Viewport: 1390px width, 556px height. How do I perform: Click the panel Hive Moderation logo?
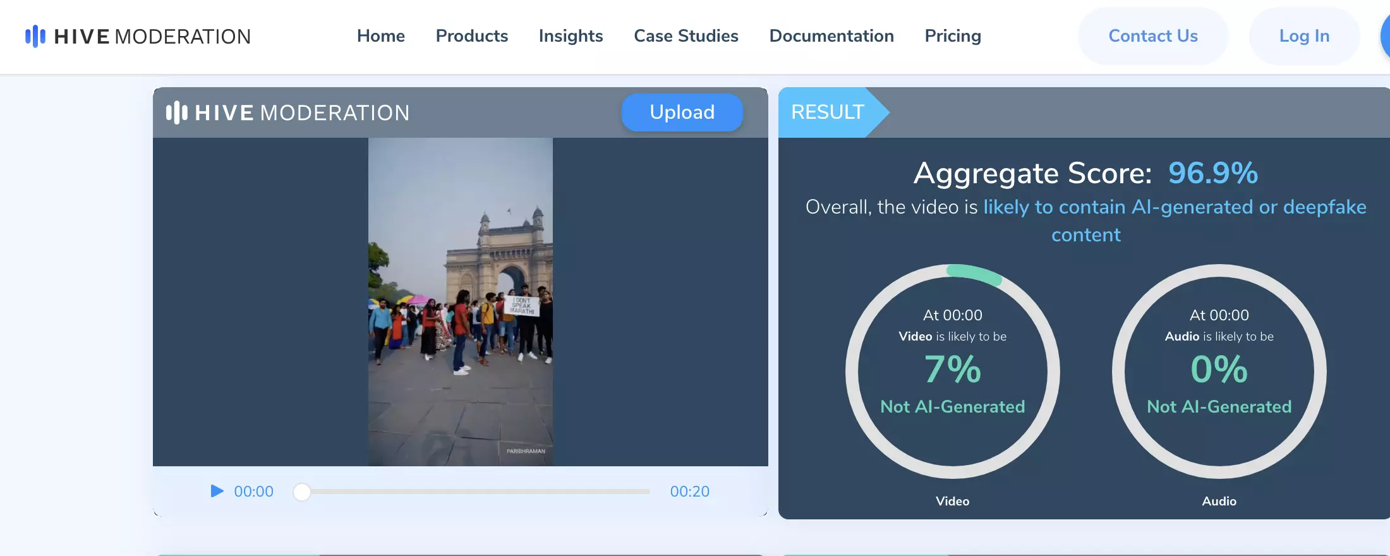(287, 112)
